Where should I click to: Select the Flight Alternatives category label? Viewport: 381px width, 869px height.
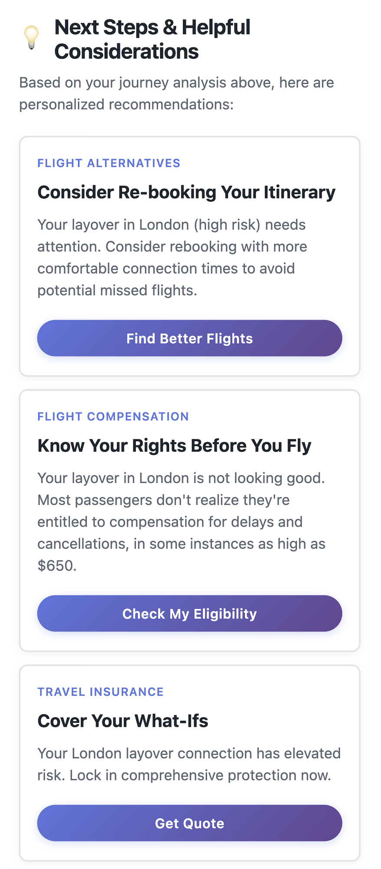pyautogui.click(x=109, y=163)
